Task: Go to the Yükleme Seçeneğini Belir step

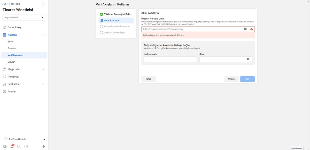Action: pos(116,14)
